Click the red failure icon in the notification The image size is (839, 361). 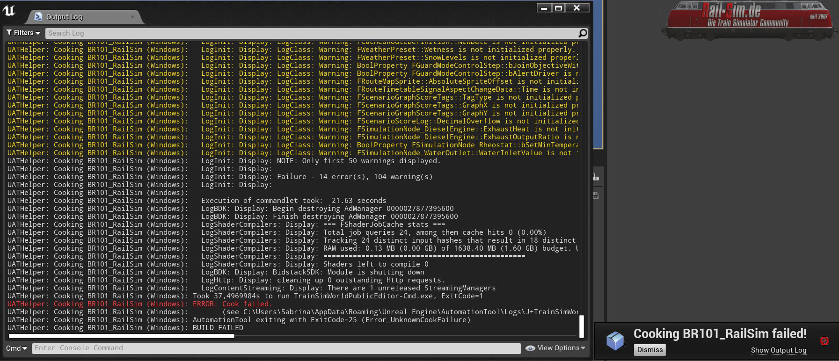[x=824, y=341]
